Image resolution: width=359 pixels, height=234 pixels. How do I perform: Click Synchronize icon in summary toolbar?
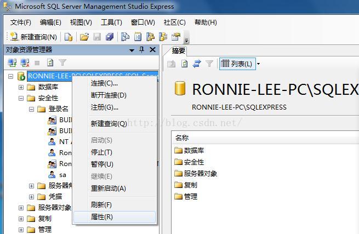coord(197,64)
